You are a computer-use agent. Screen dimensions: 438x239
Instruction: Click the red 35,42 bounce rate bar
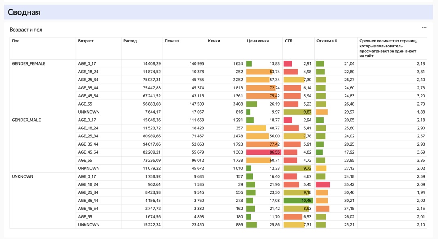(323, 184)
